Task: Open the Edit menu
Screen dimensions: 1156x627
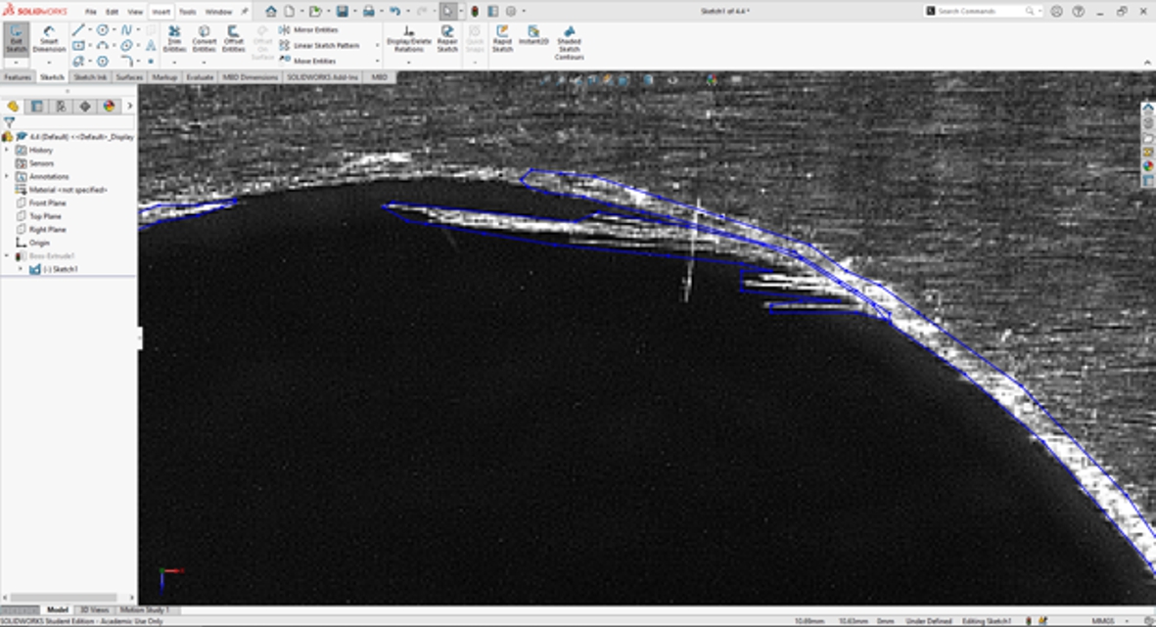Action: 112,12
